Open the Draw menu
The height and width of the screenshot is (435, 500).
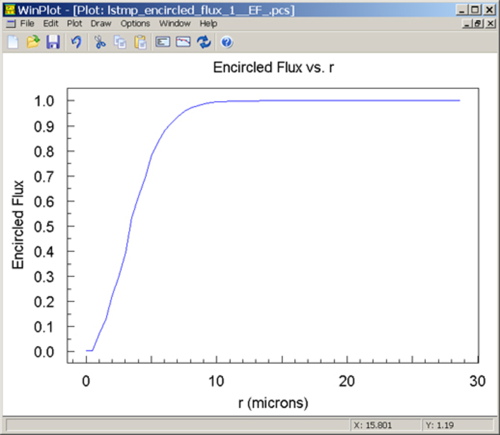(x=100, y=24)
